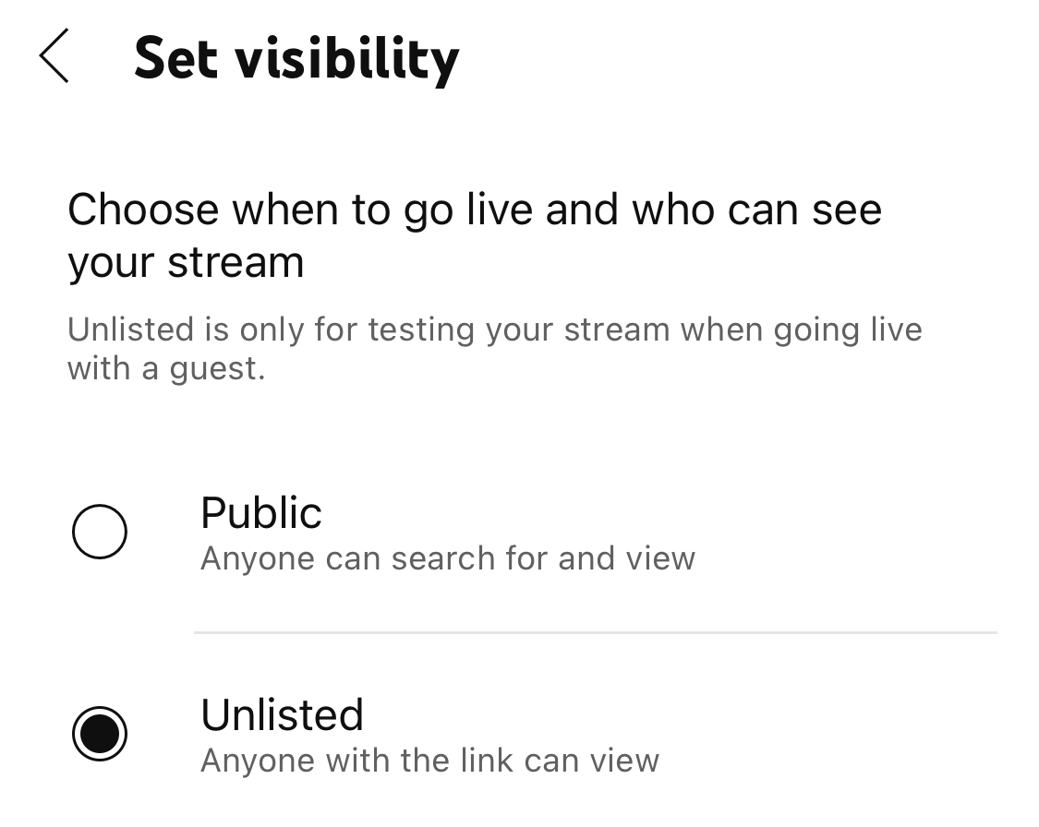Click the "Choose when to go live" heading line

click(475, 210)
